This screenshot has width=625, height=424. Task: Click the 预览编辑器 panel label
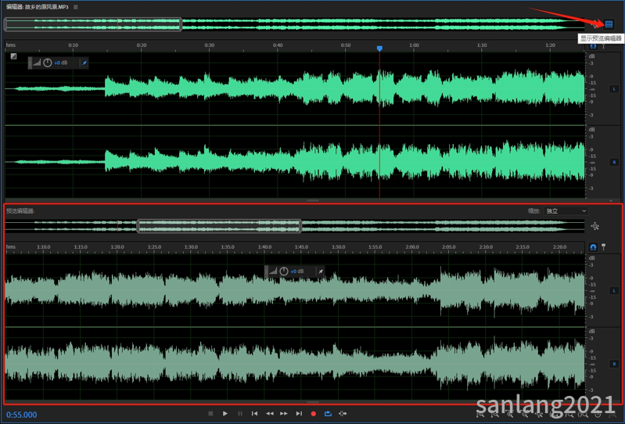[20, 211]
